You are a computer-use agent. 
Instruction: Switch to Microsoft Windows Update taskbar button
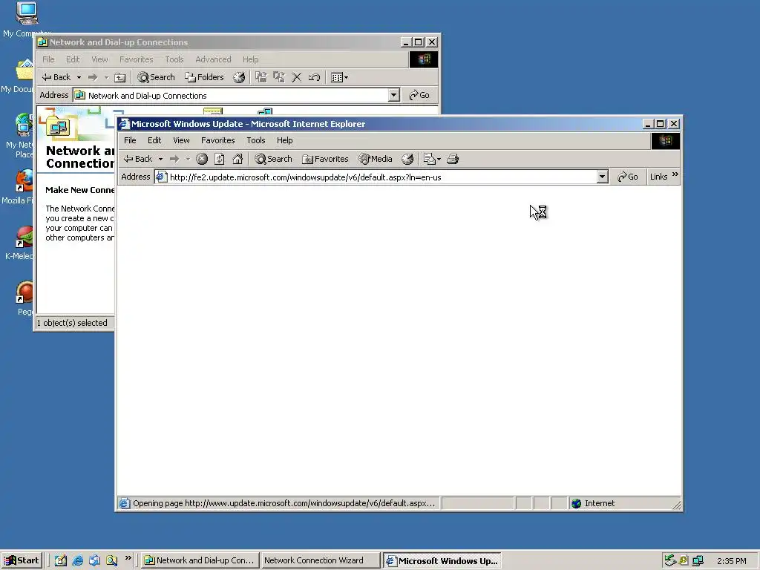coord(442,560)
